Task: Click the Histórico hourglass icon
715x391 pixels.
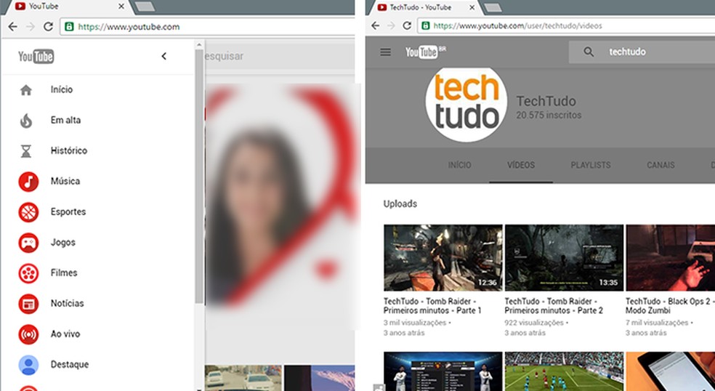Action: coord(26,151)
